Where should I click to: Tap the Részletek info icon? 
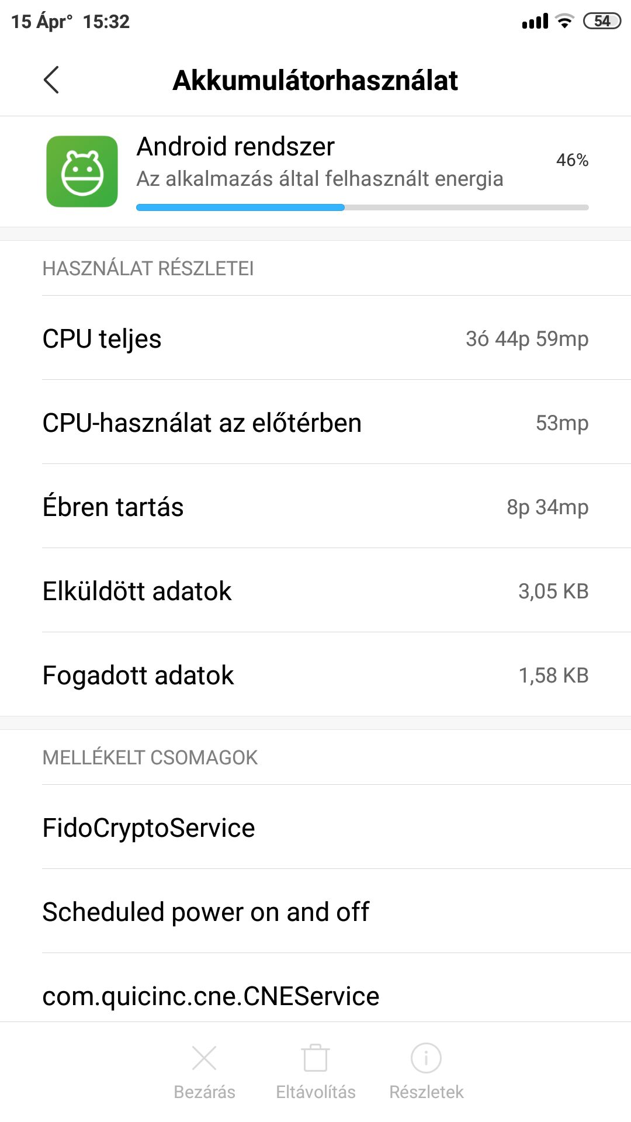(x=426, y=1058)
